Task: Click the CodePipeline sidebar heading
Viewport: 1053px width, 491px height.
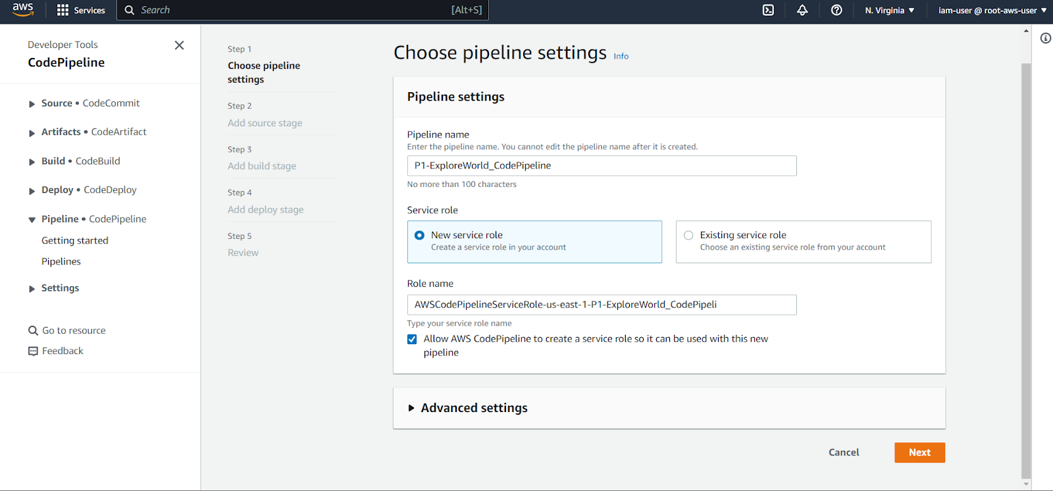Action: pyautogui.click(x=66, y=63)
